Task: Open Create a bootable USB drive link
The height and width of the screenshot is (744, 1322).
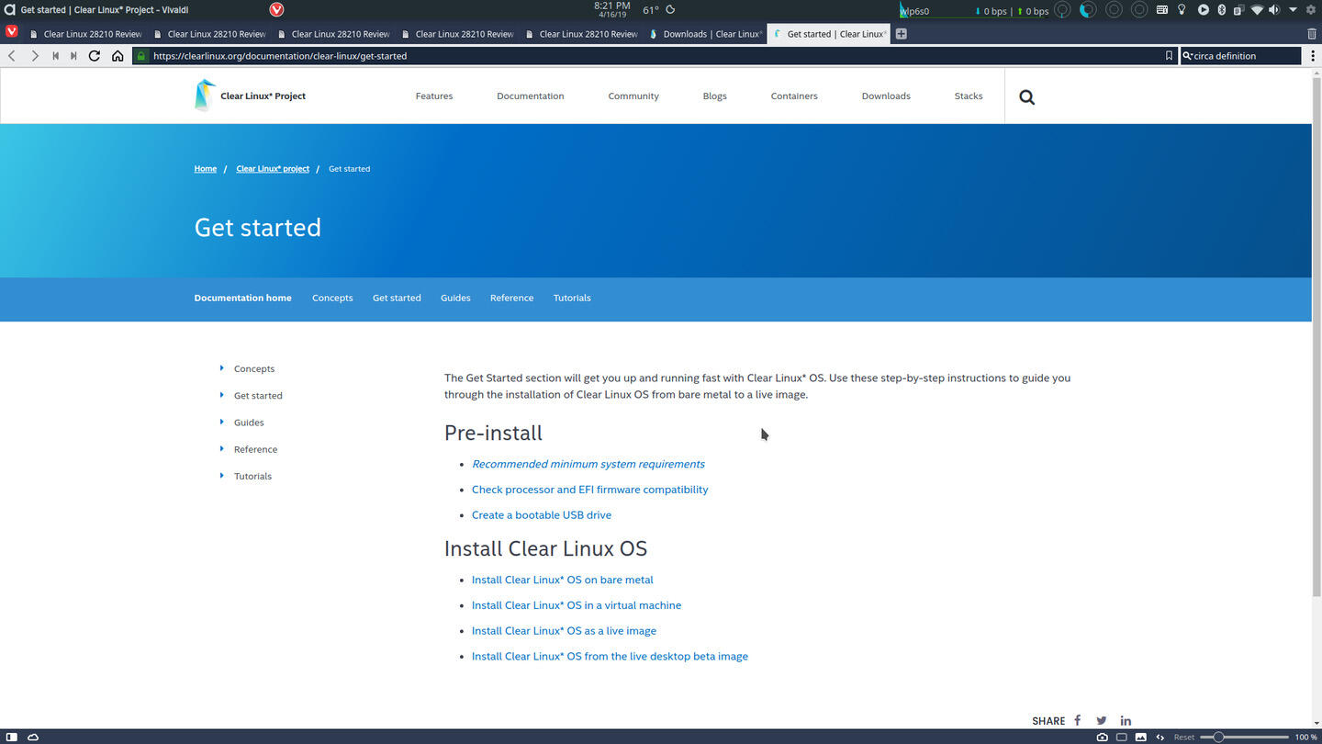Action: [x=542, y=515]
